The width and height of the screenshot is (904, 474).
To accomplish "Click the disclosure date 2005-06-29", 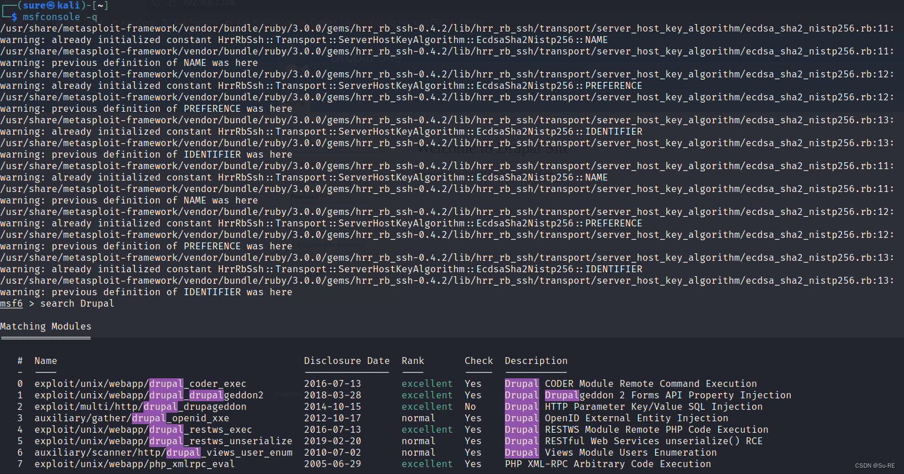I will pyautogui.click(x=333, y=464).
